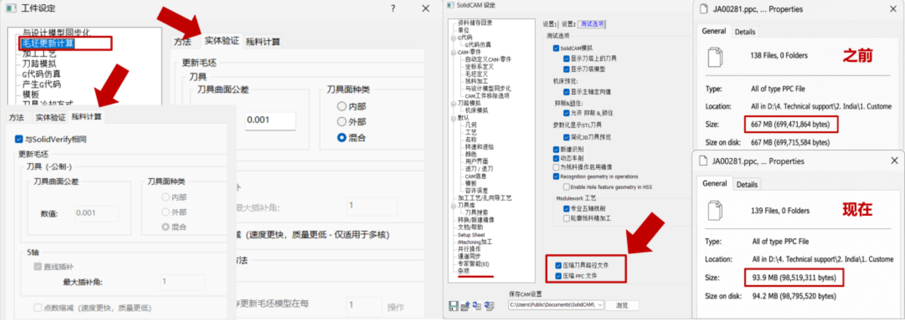Enable 为残料操作启用镜像 checkbox
Image resolution: width=905 pixels, height=320 pixels.
pos(556,167)
